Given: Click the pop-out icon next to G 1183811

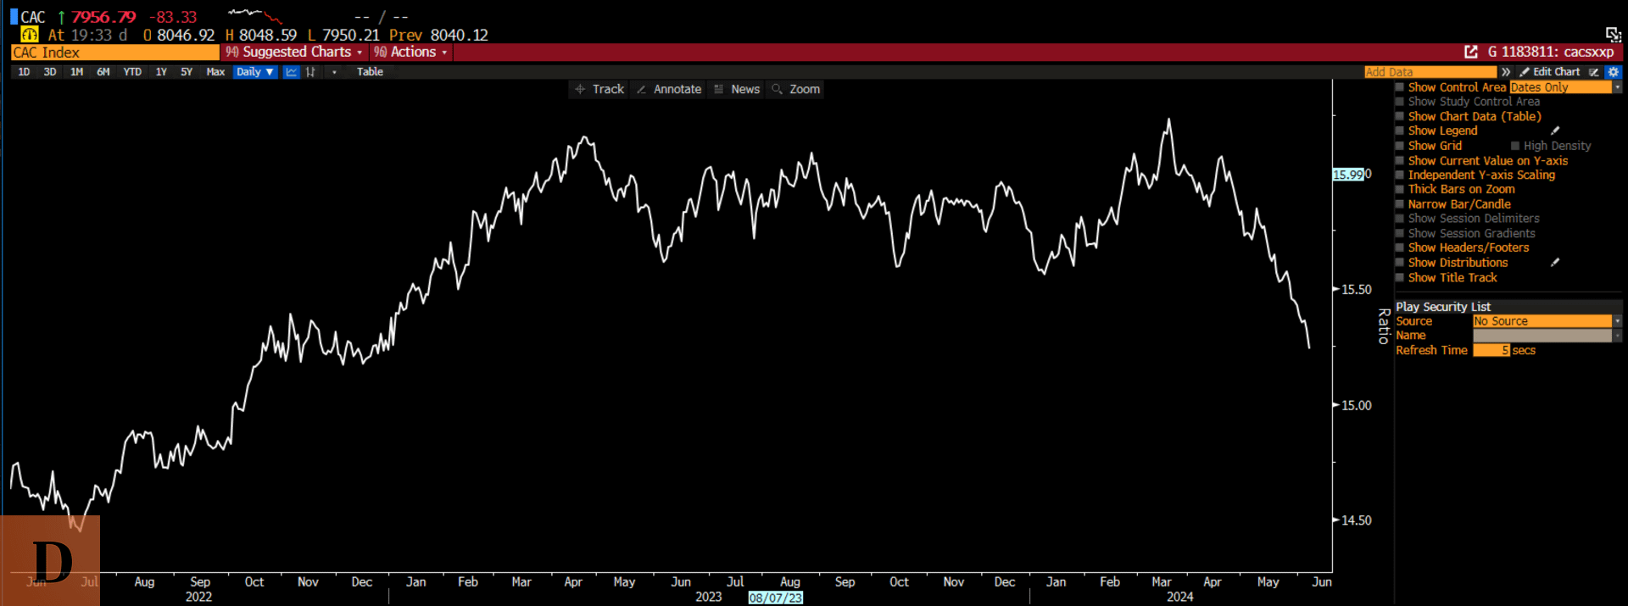Looking at the screenshot, I should coord(1471,53).
